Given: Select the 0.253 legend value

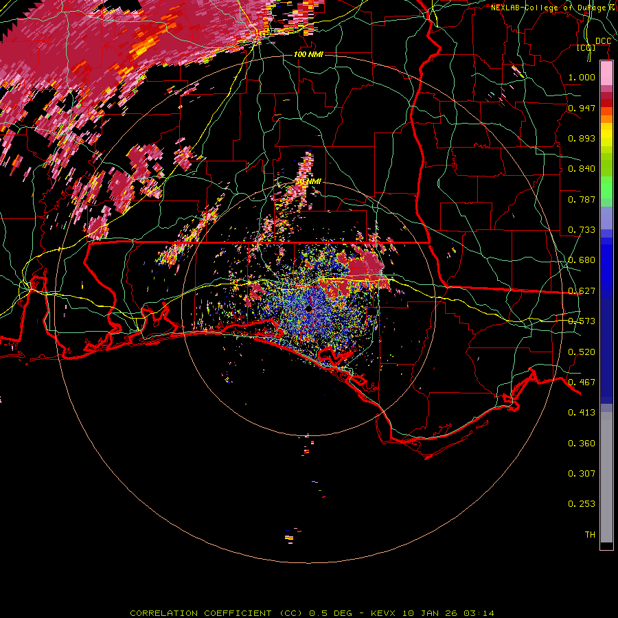Looking at the screenshot, I should tap(582, 504).
